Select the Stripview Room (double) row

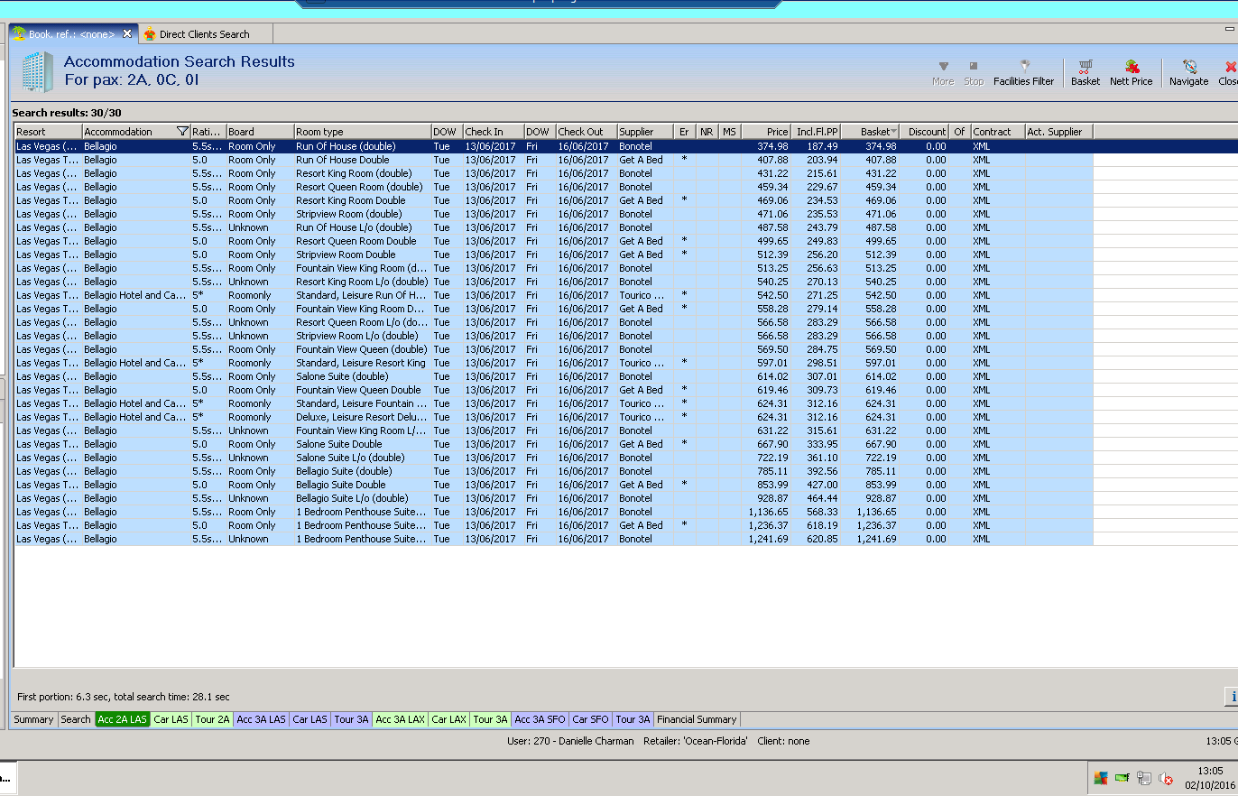click(x=553, y=214)
